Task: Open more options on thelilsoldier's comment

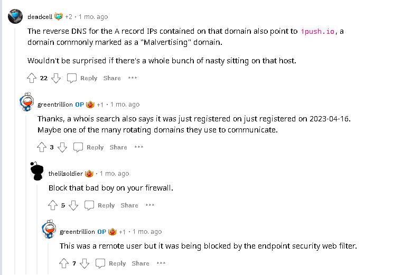Action: [x=150, y=205]
